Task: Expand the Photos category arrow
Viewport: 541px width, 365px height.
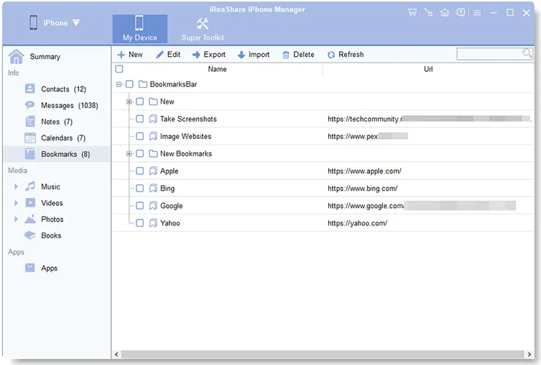Action: point(16,219)
